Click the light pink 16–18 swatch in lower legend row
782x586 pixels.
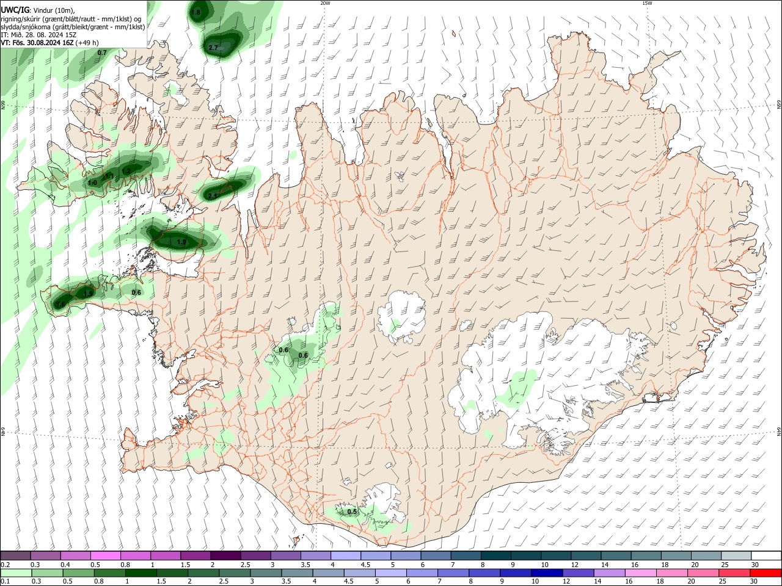pos(640,573)
